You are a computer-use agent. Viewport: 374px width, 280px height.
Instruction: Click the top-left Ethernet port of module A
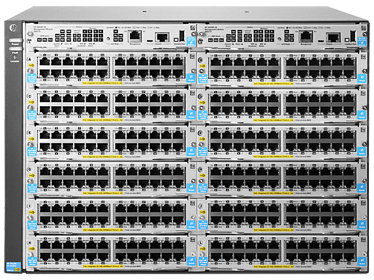44,61
